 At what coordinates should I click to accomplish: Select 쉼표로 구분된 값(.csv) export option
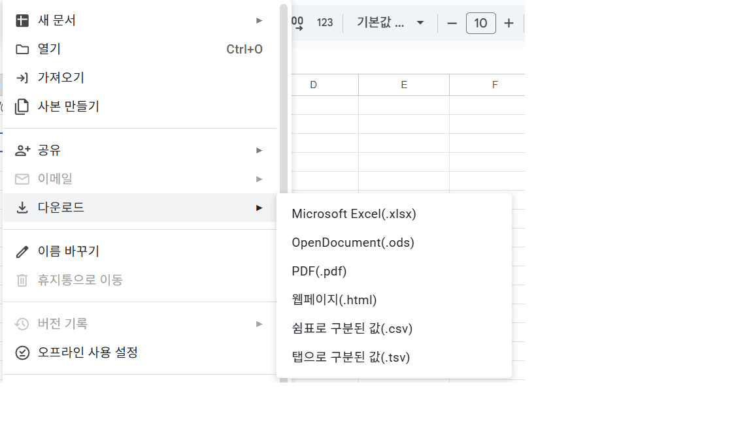pyautogui.click(x=351, y=328)
